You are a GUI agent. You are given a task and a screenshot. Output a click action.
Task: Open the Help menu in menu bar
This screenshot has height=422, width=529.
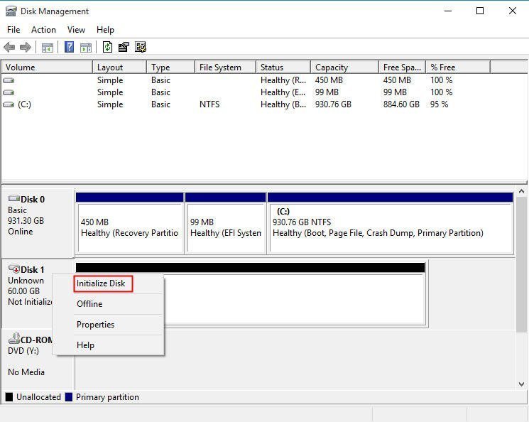pyautogui.click(x=105, y=30)
